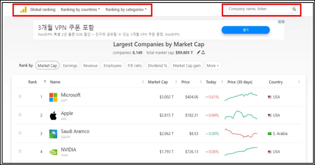Click the NordVPN ad headline
315x165 pixels.
point(66,27)
